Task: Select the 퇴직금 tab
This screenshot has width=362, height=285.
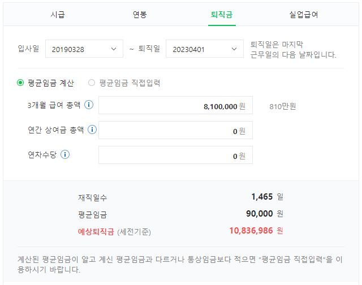Action: click(222, 15)
